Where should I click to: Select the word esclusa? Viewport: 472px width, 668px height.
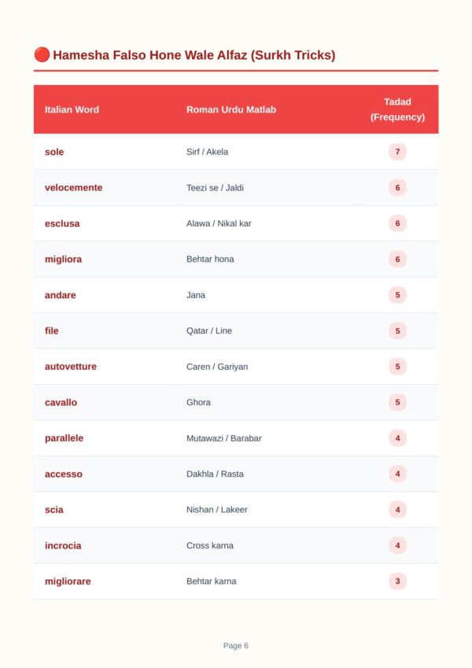[62, 223]
